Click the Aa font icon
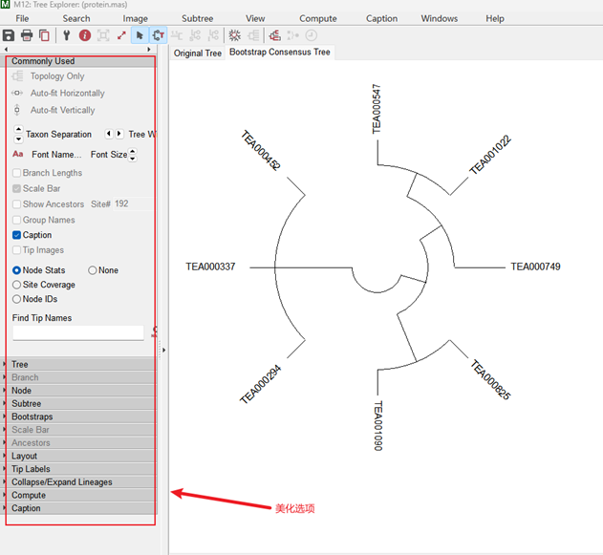This screenshot has width=603, height=555. coord(18,154)
